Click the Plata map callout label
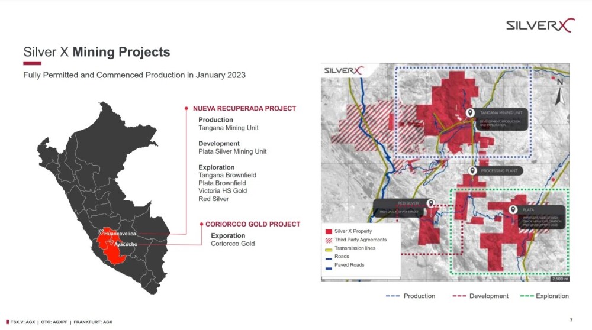The height and width of the screenshot is (330, 592). pyautogui.click(x=542, y=217)
